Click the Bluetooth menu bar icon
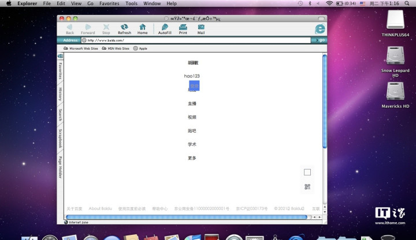 coord(310,3)
